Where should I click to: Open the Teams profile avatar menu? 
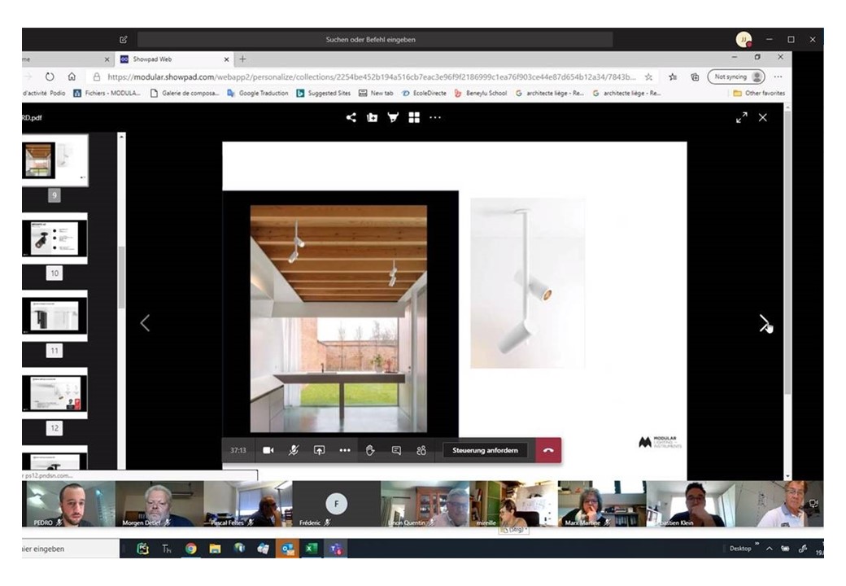pos(744,39)
